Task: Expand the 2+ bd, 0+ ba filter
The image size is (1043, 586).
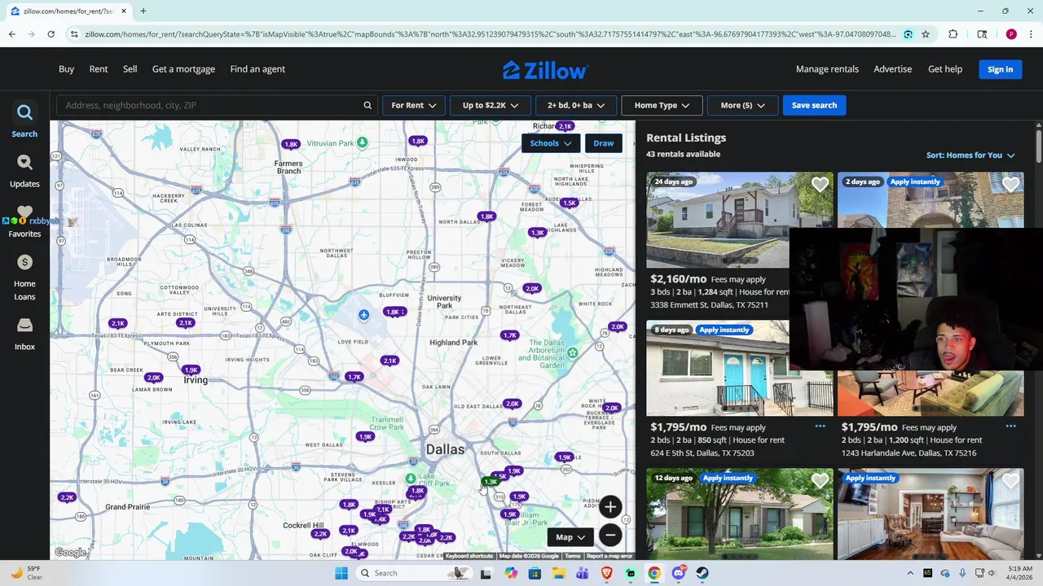Action: (576, 105)
